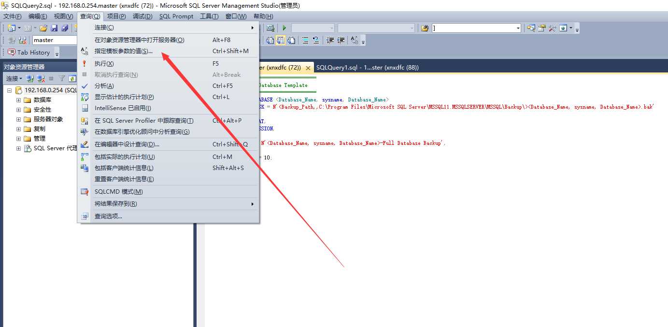Click the New Query toolbar icon
Image resolution: width=668 pixels, height=327 pixels.
12,28
